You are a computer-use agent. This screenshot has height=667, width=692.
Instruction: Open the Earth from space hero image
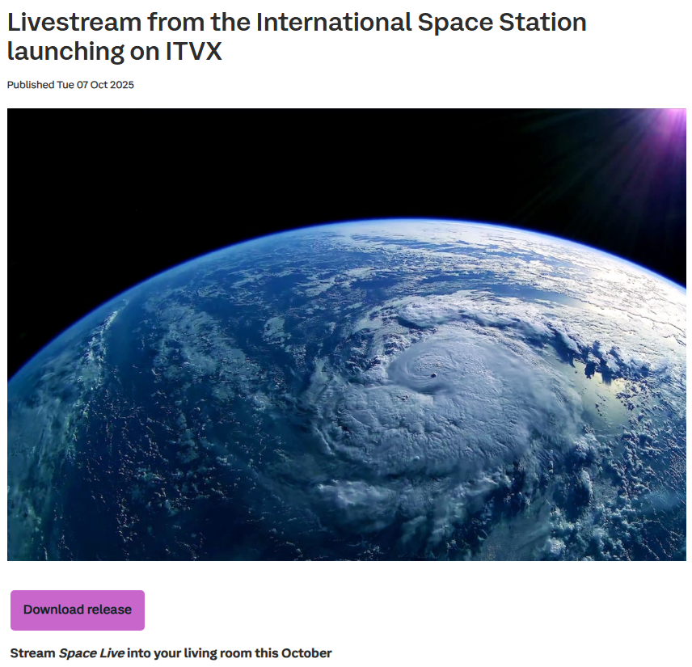pos(346,334)
